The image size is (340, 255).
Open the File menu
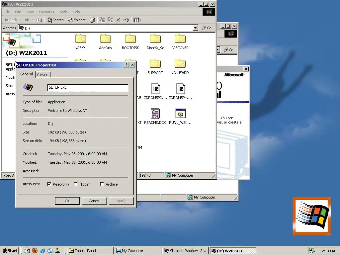(7, 12)
